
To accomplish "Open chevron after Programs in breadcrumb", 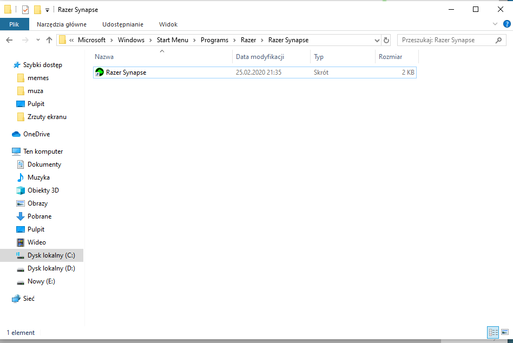I will [234, 40].
